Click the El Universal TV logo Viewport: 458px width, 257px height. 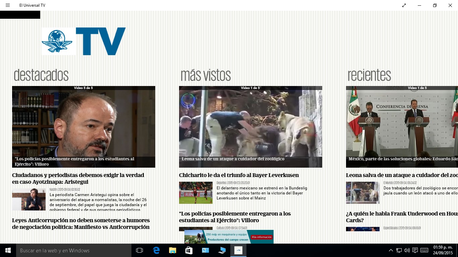[83, 41]
